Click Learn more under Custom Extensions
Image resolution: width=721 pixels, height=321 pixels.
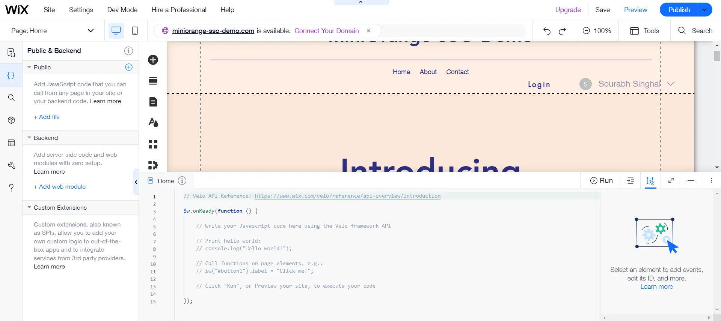click(x=49, y=267)
